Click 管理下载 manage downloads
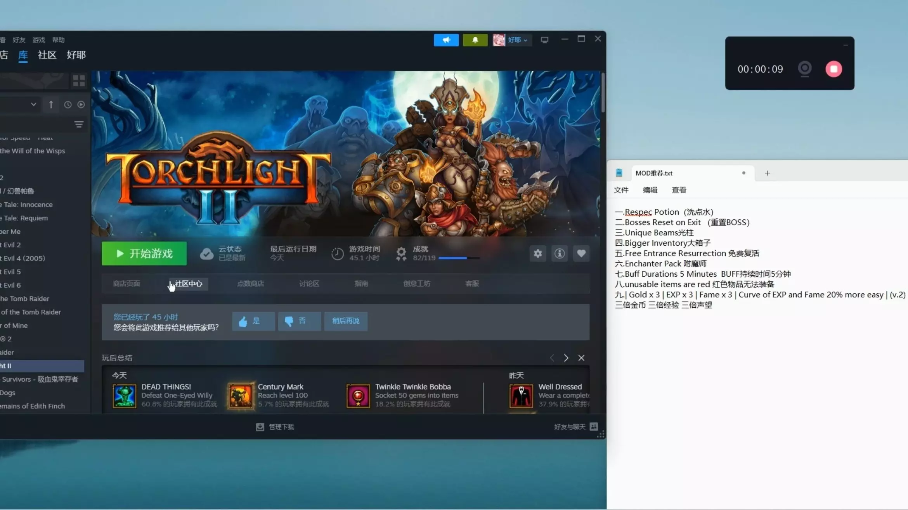This screenshot has width=908, height=510. click(281, 427)
